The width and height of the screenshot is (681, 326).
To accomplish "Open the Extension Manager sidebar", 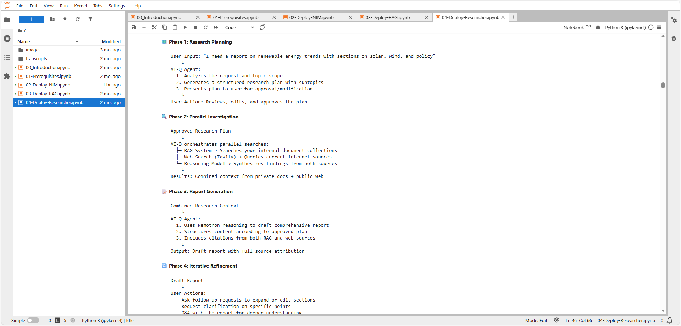I will 7,76.
